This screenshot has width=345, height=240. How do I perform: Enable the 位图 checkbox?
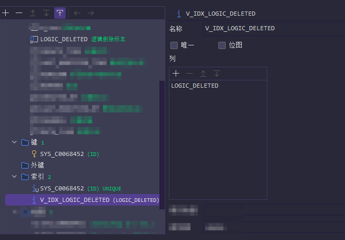[x=222, y=45]
